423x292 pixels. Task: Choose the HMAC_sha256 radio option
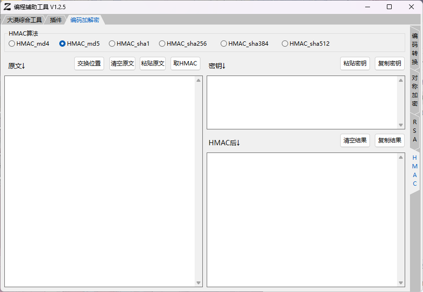tap(162, 44)
